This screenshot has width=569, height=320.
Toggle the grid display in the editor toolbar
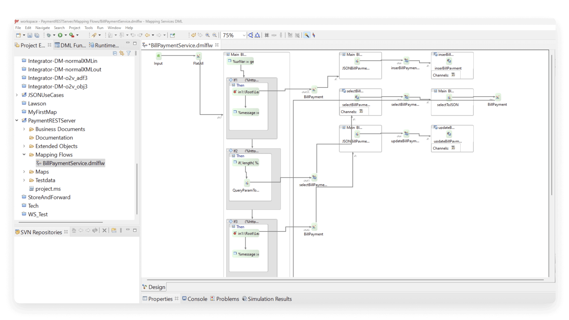point(267,35)
